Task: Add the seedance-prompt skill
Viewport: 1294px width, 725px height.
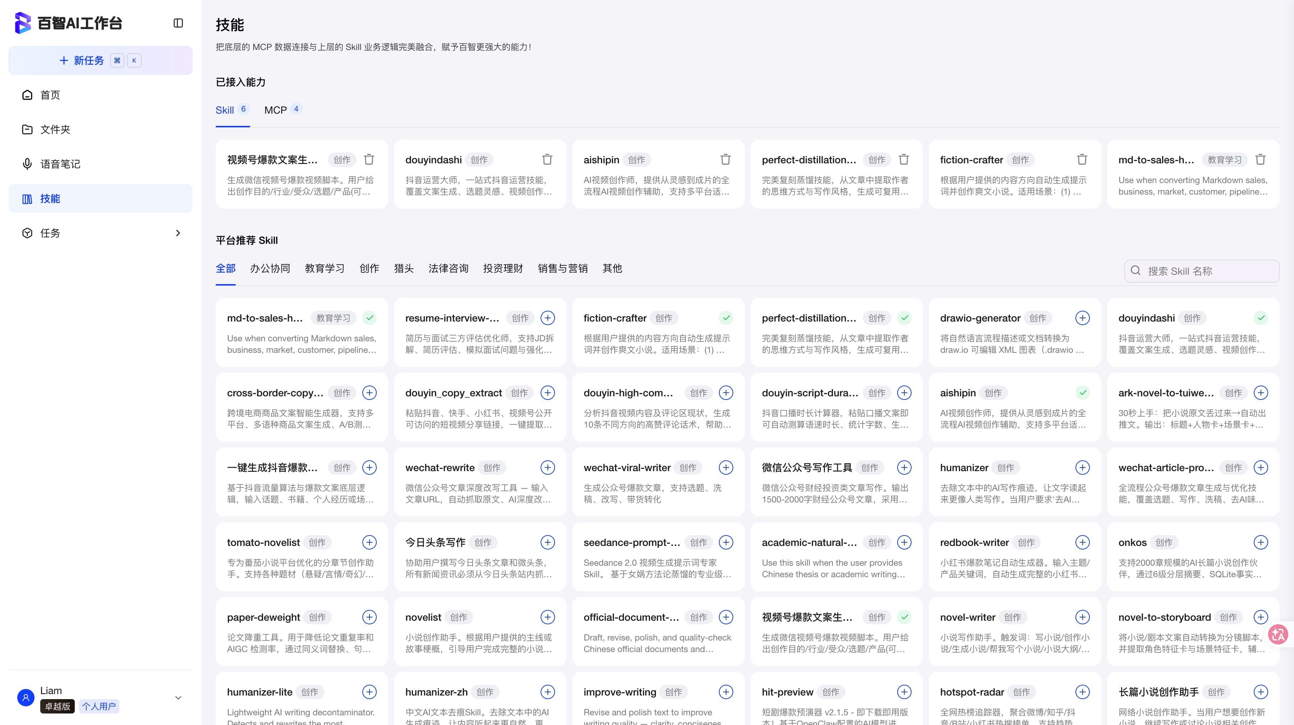Action: point(726,543)
